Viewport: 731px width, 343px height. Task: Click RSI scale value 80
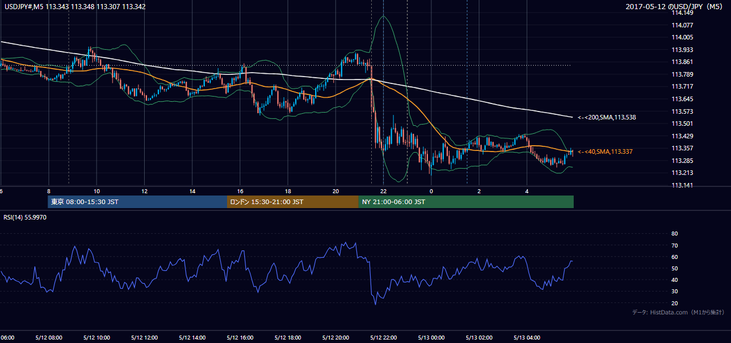(x=674, y=234)
